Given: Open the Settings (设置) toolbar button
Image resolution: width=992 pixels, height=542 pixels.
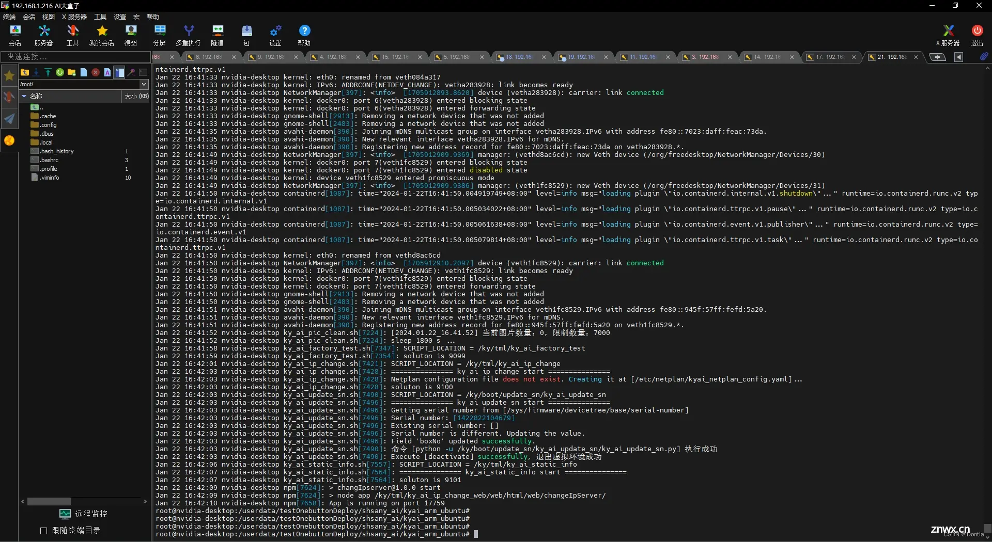Looking at the screenshot, I should coord(275,35).
